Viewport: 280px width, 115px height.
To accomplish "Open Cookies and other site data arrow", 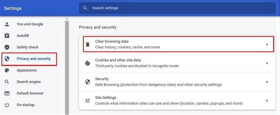I will coord(267,63).
